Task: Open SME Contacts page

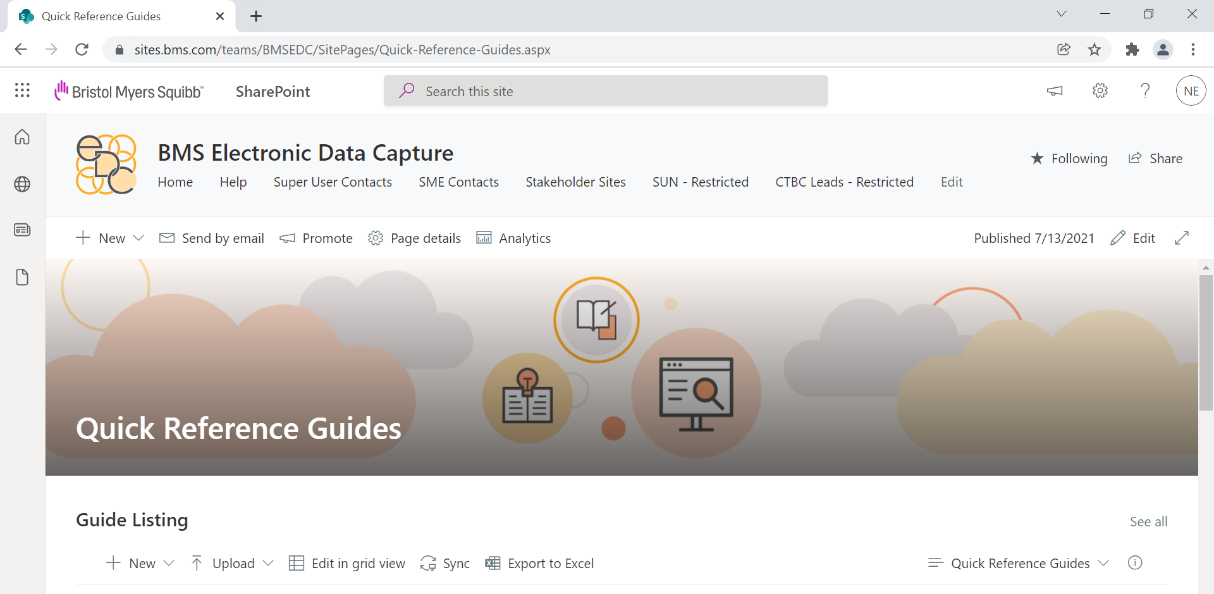Action: point(458,182)
